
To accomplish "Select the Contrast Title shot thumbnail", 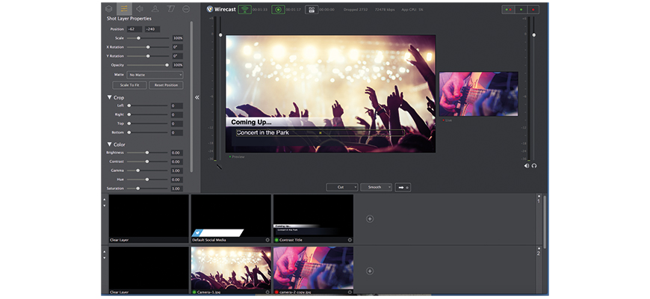I will pyautogui.click(x=313, y=218).
